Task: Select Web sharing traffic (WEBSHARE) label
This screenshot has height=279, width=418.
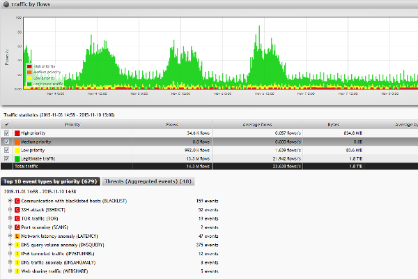Action: (54, 271)
